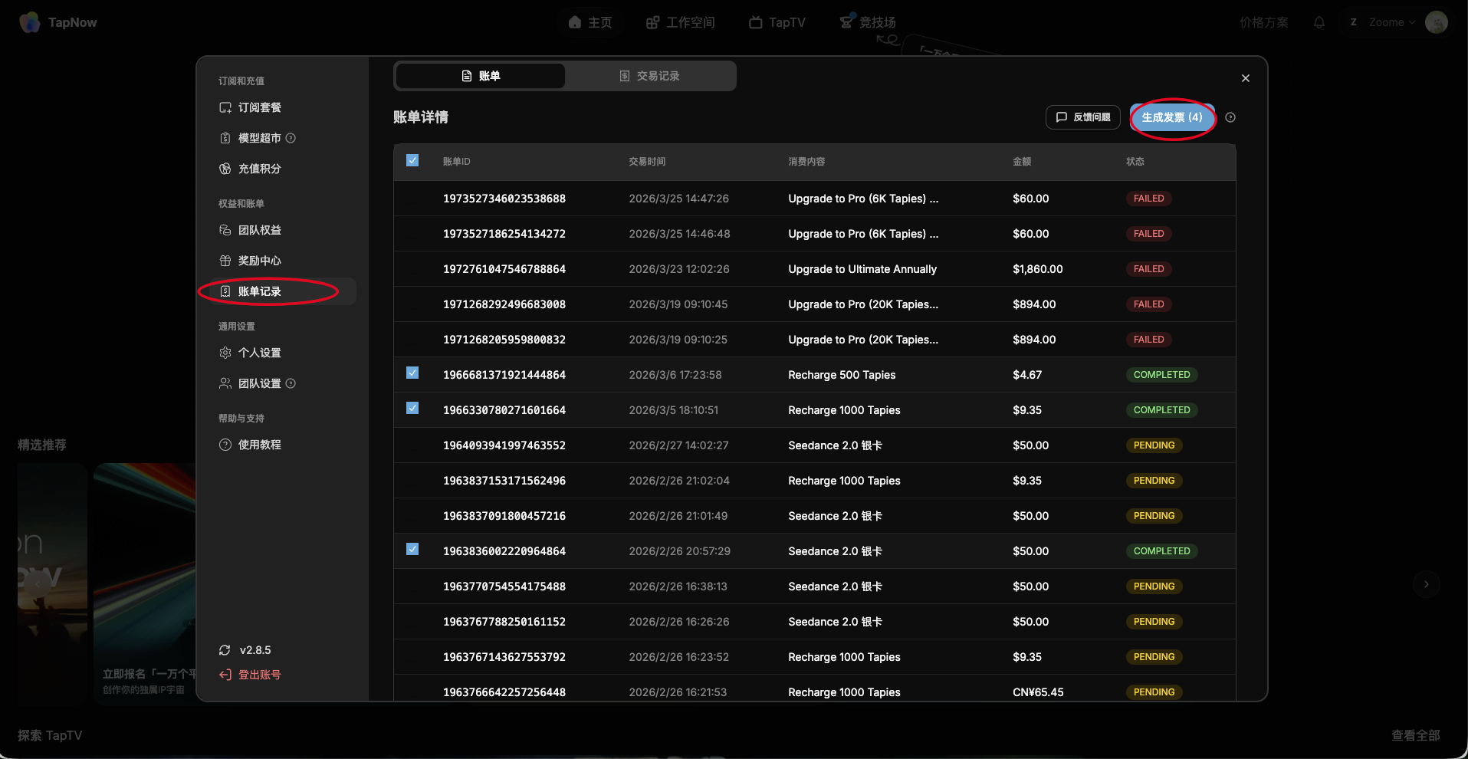1468x759 pixels.
Task: Click the 反馈问题 button
Action: [x=1083, y=117]
